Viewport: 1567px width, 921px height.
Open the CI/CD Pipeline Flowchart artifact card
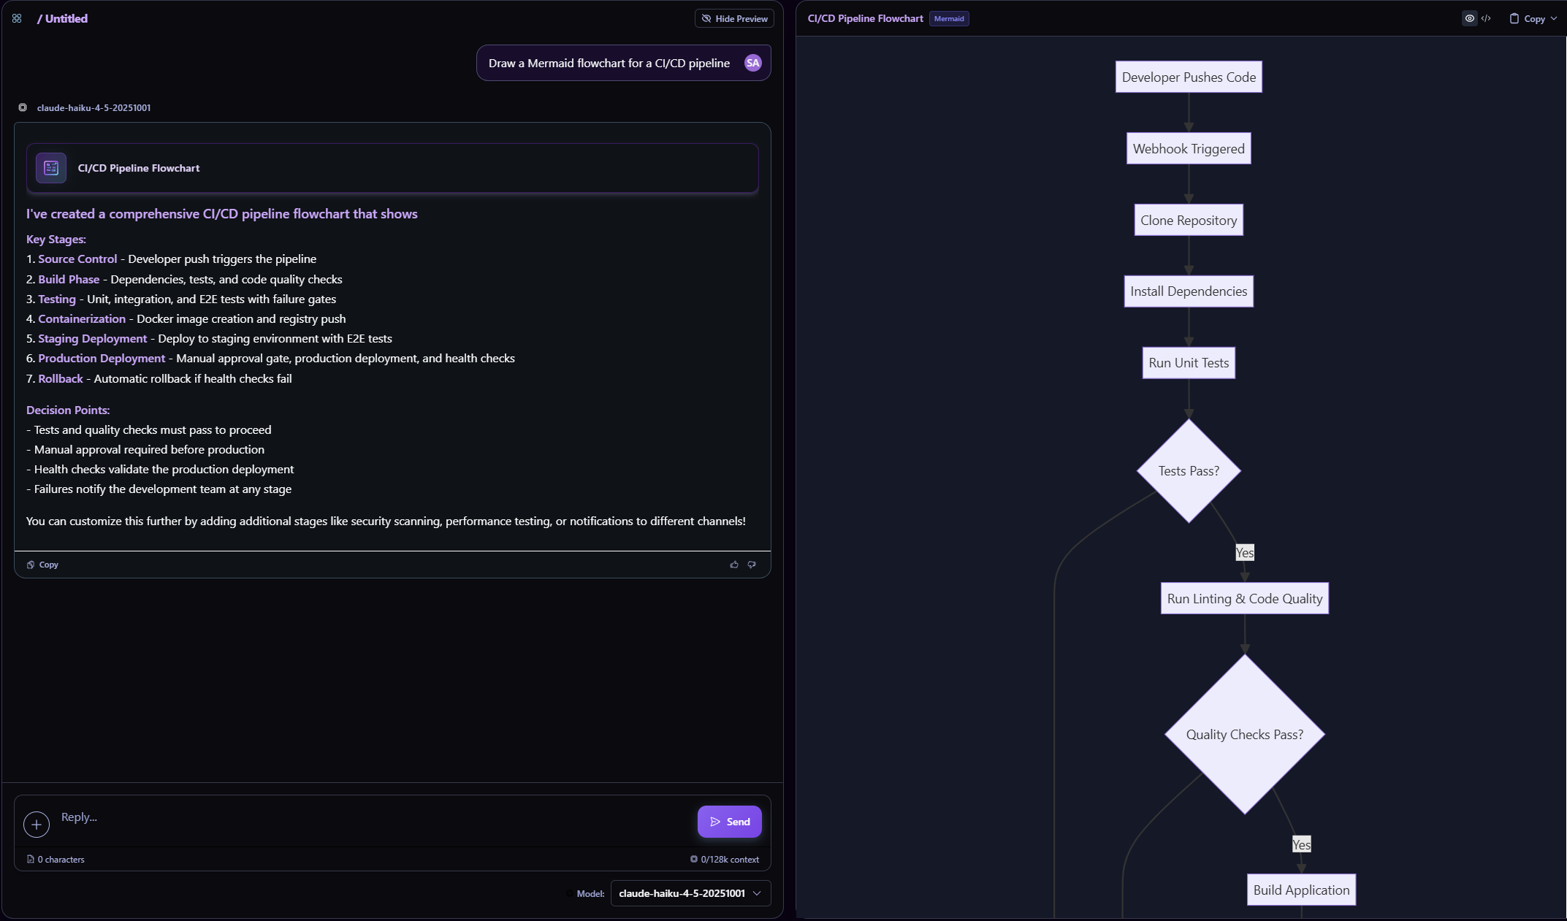coord(392,168)
